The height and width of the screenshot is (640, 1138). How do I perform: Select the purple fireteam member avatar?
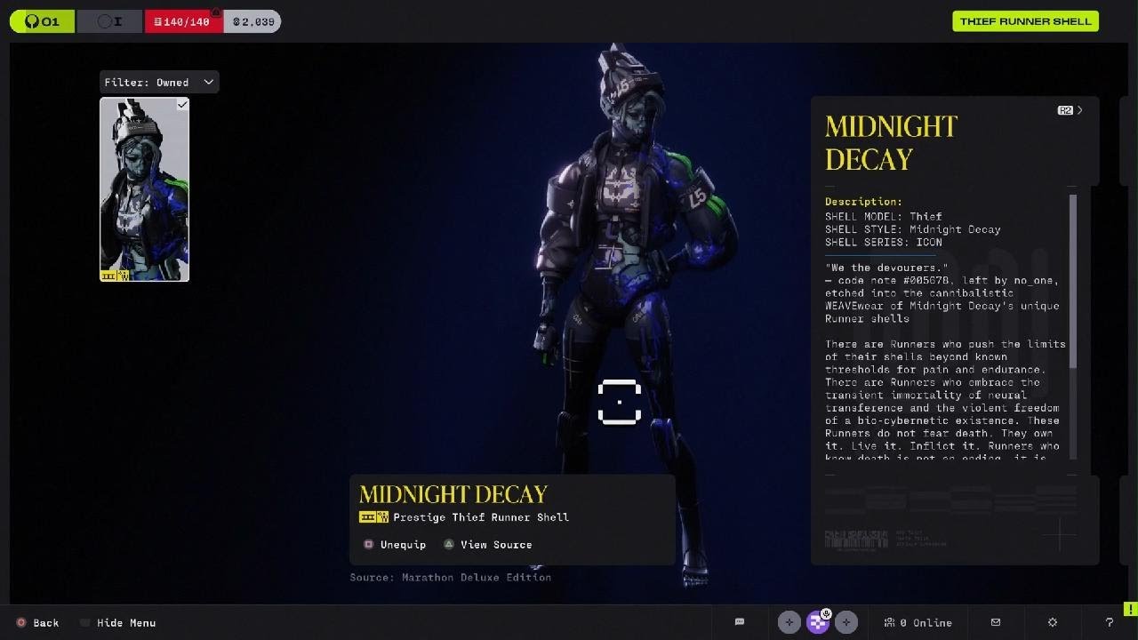[818, 622]
